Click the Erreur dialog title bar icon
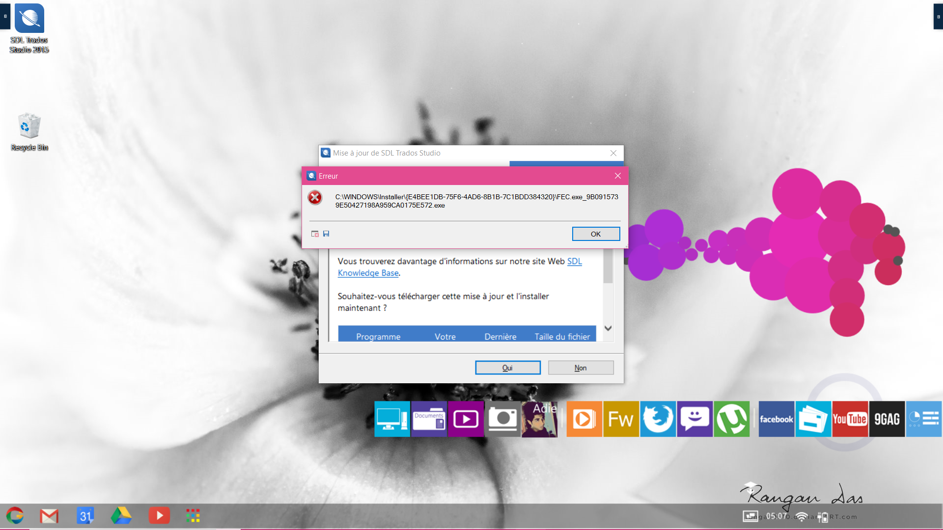Viewport: 943px width, 530px height. coord(311,176)
